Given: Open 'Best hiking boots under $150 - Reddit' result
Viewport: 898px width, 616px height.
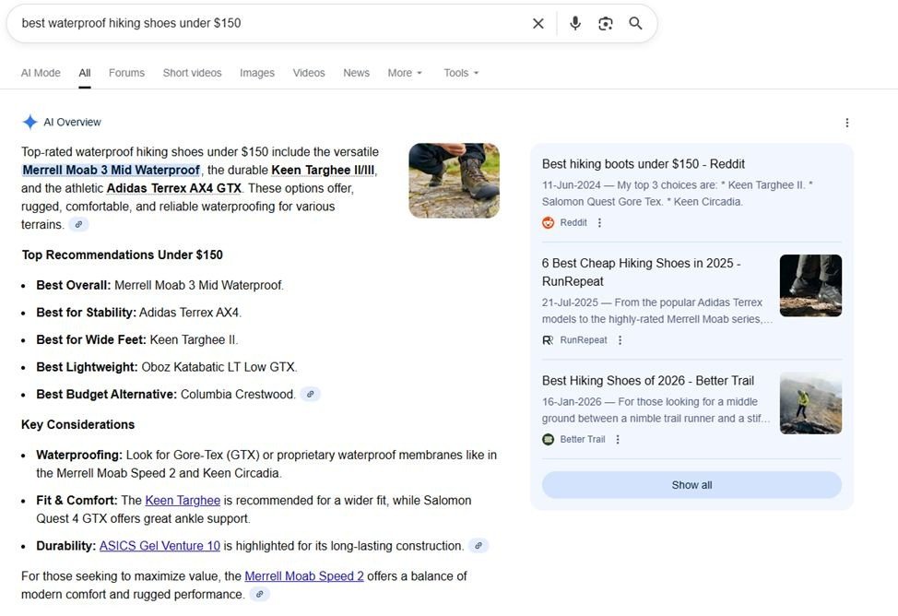Looking at the screenshot, I should point(644,164).
